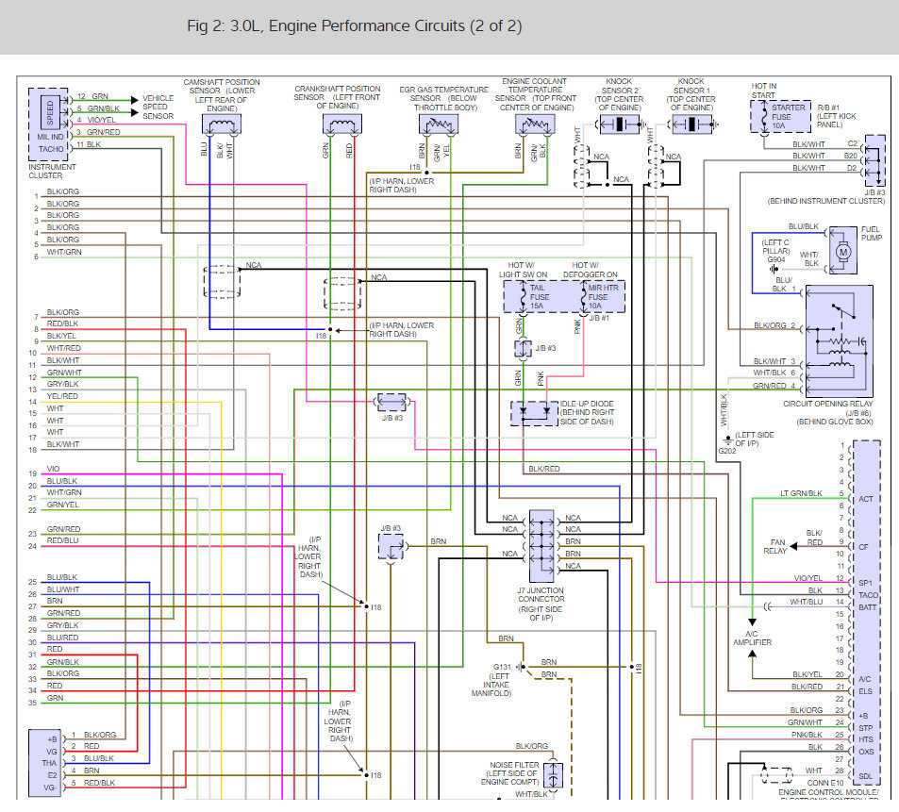
Task: Click the 'WHT/BLU' wire label at pin 14
Action: tap(807, 603)
